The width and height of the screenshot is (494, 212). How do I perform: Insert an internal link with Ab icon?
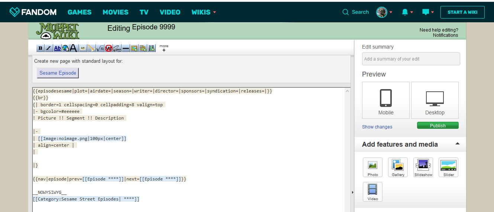pyautogui.click(x=57, y=48)
